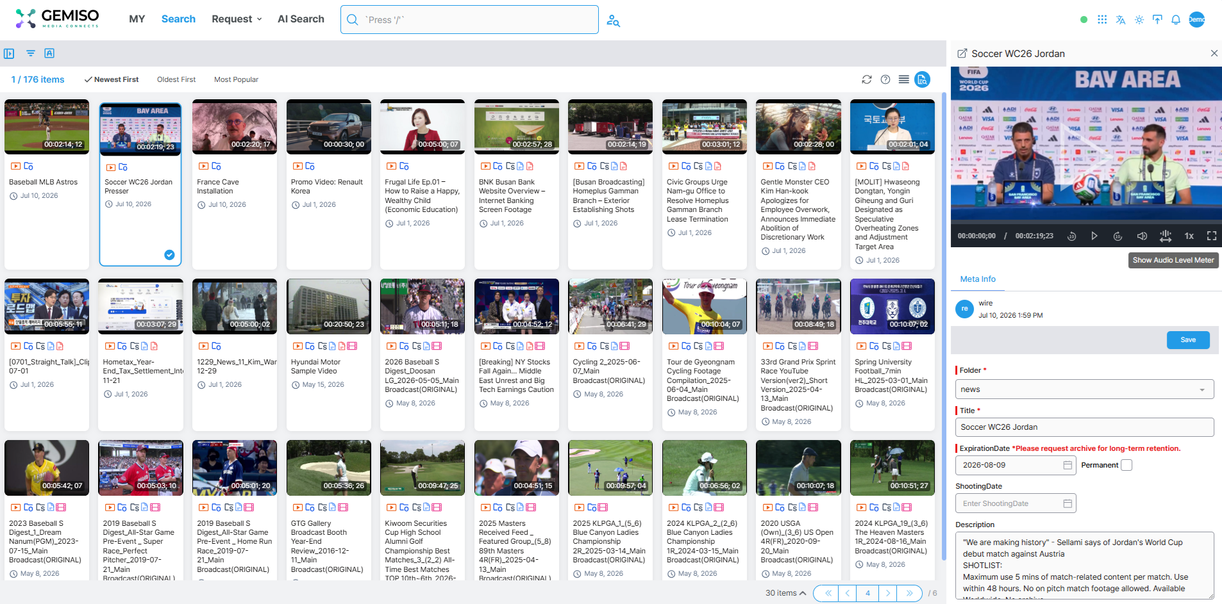
Task: Toggle the side panel layout icon
Action: pos(9,53)
